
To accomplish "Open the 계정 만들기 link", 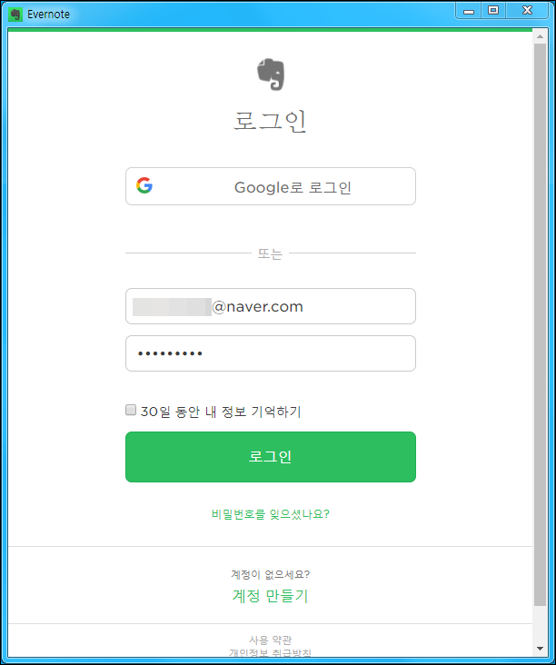I will (270, 596).
